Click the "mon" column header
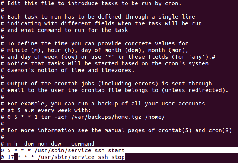The width and height of the screenshot is (238, 163). point(43,143)
